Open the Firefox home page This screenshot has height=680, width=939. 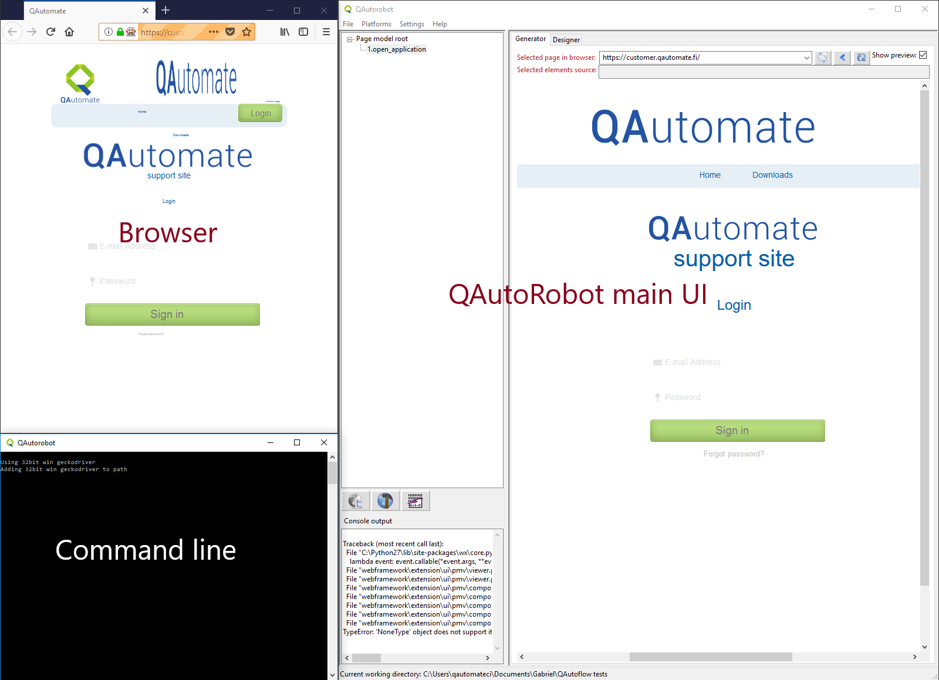point(69,32)
